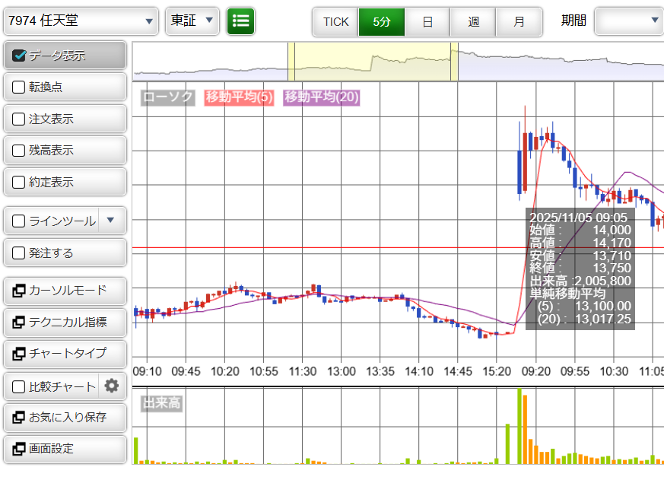Expand the ラインツール arrow menu
This screenshot has width=664, height=480.
pos(111,221)
